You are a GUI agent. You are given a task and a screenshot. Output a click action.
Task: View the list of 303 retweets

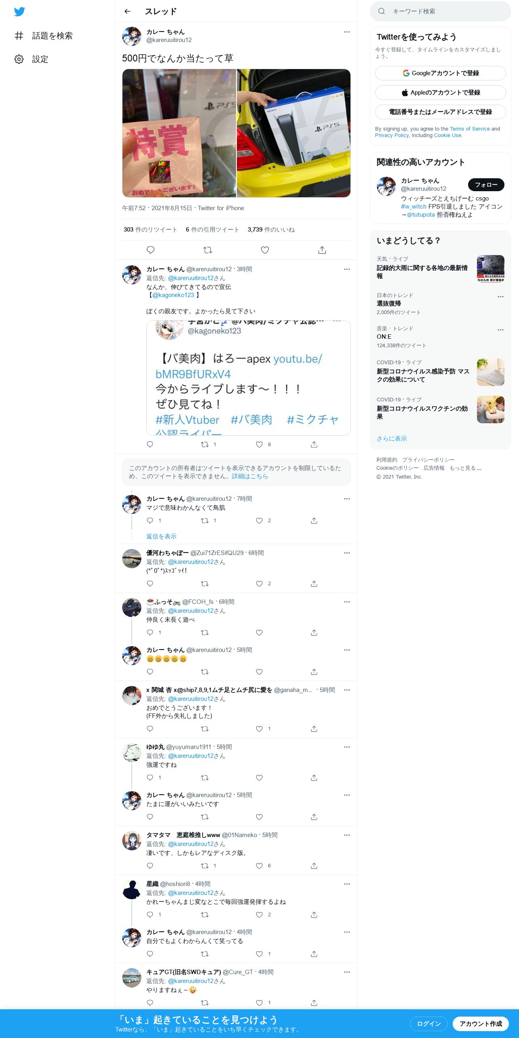coord(150,230)
